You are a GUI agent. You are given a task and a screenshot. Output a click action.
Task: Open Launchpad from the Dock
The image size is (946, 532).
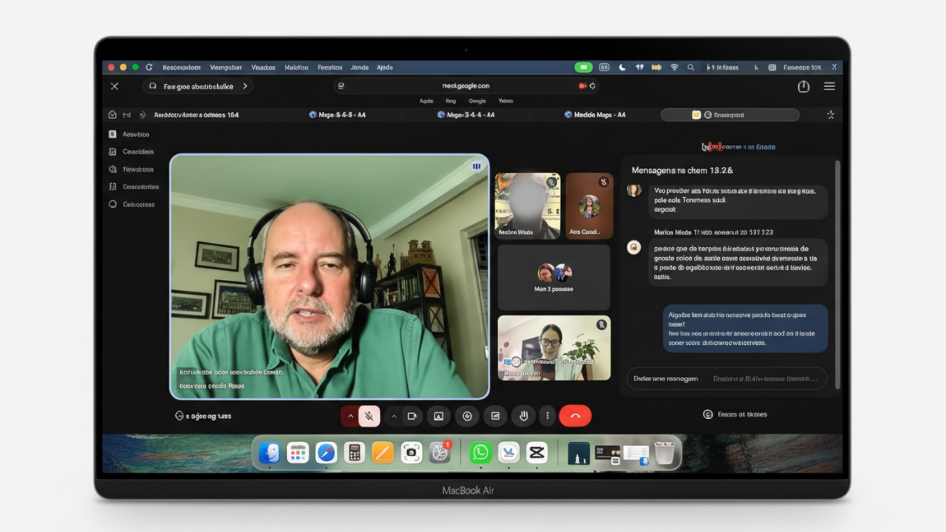tap(298, 453)
